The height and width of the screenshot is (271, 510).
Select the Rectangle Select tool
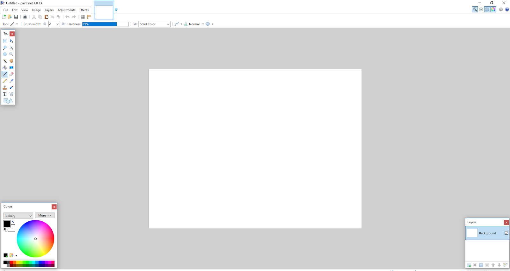[x=5, y=41]
